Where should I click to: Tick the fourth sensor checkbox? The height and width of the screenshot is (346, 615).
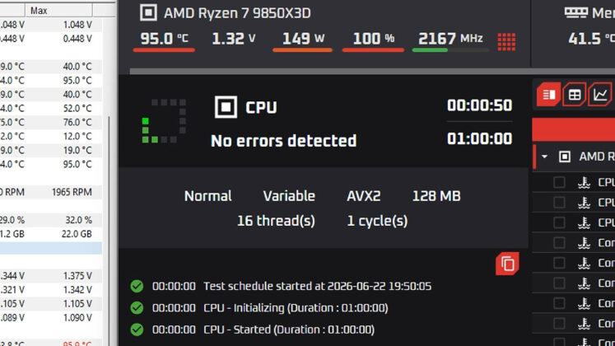[559, 243]
